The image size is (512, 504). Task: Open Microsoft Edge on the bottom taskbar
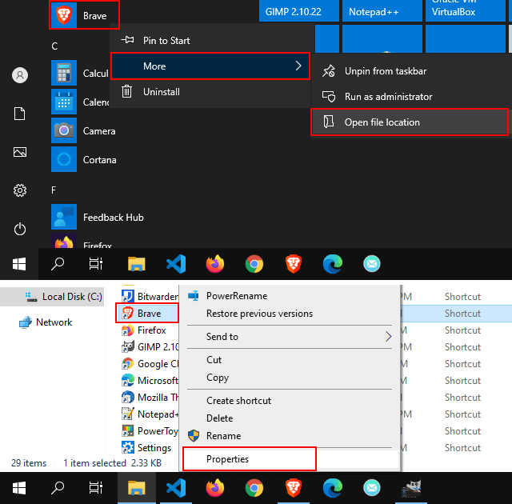(x=333, y=488)
